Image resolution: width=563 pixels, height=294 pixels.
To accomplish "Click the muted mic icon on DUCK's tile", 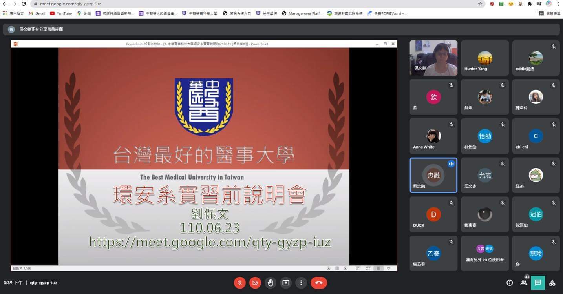I will point(451,203).
